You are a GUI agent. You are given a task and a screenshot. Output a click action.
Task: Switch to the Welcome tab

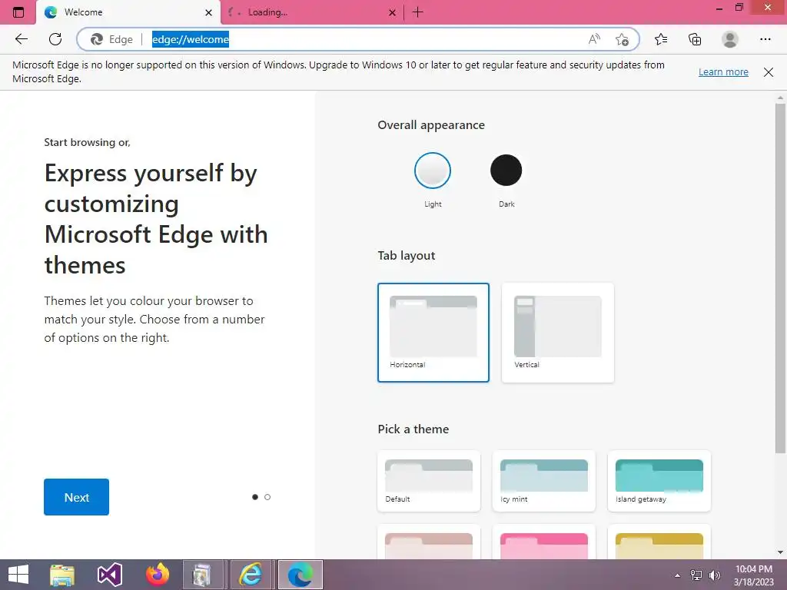click(x=128, y=12)
